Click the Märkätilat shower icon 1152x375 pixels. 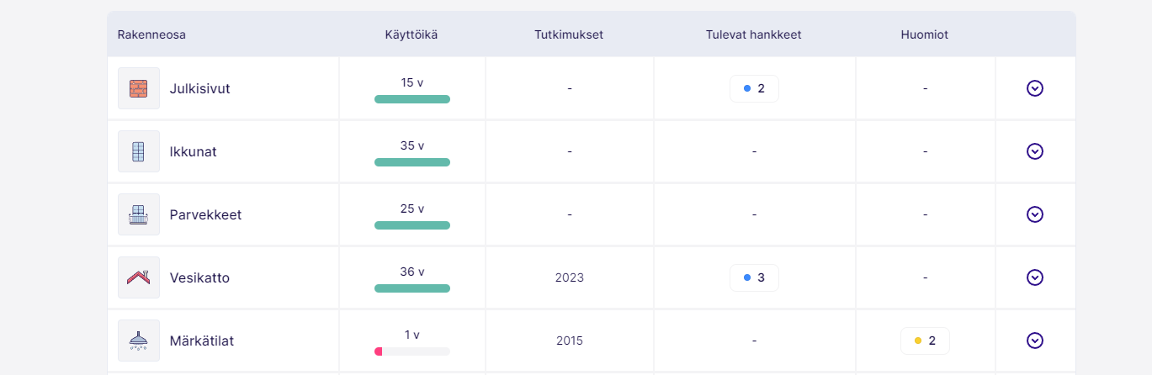click(x=139, y=341)
